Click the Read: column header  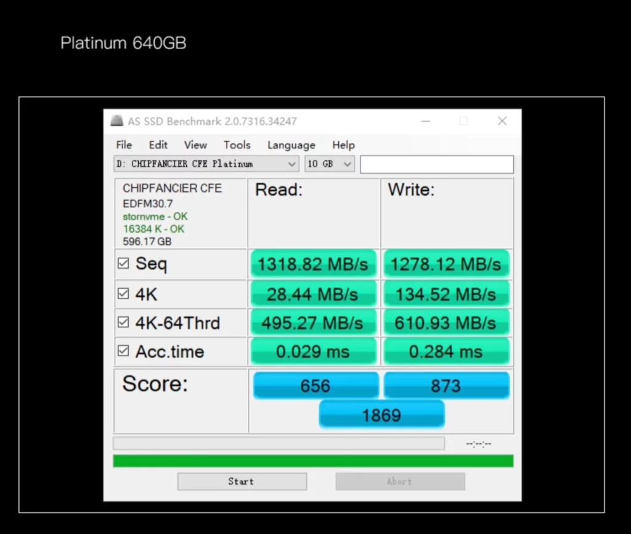[279, 189]
